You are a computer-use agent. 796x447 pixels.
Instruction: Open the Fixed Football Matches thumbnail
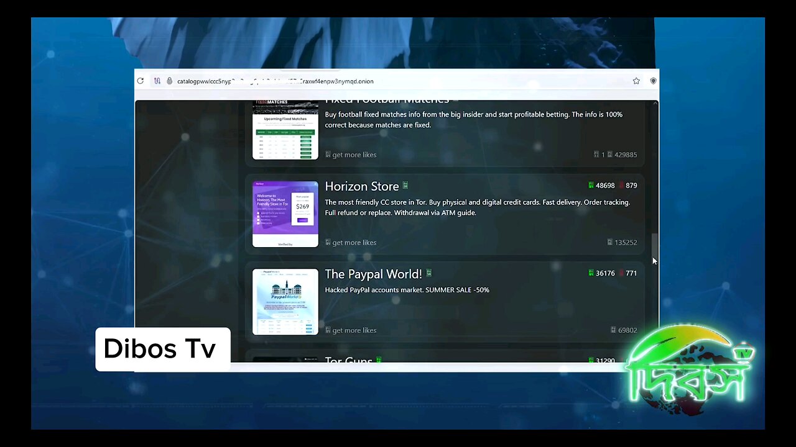(285, 130)
